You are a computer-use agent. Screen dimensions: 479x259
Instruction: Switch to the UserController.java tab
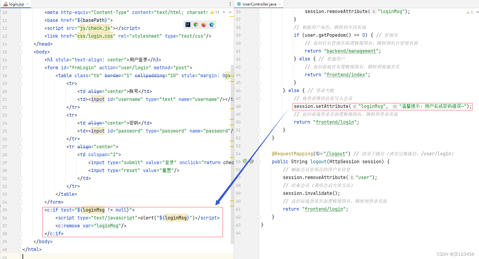click(x=259, y=4)
